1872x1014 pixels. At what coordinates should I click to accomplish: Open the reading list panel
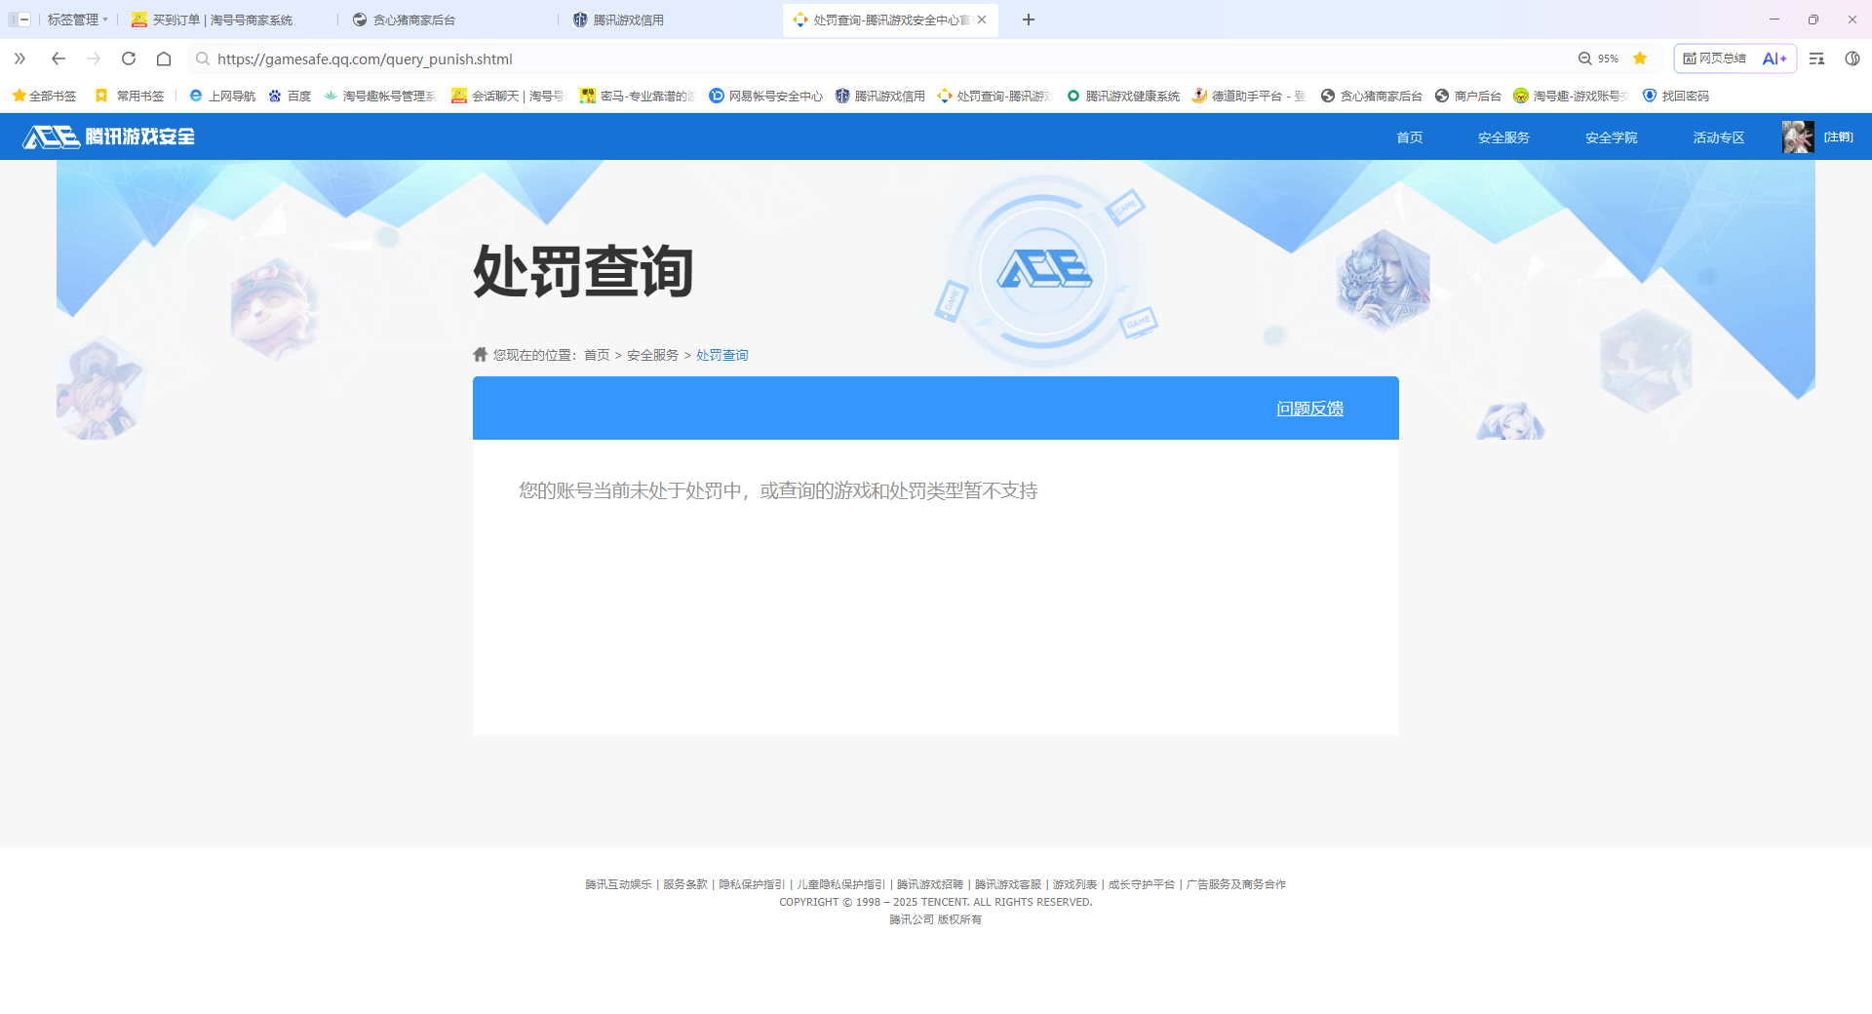pos(1815,58)
